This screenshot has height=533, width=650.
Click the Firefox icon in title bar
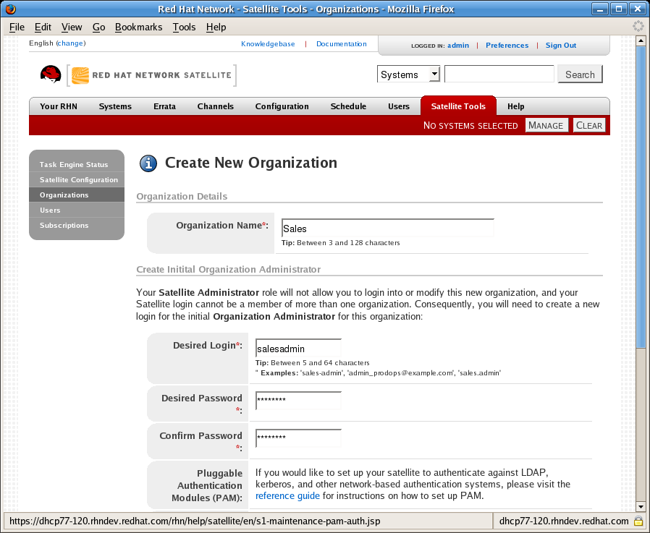(x=10, y=9)
